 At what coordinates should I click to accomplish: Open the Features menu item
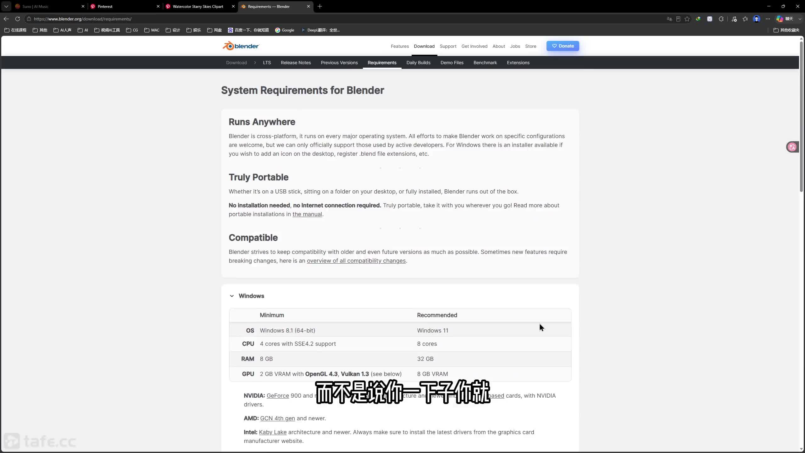(x=400, y=46)
